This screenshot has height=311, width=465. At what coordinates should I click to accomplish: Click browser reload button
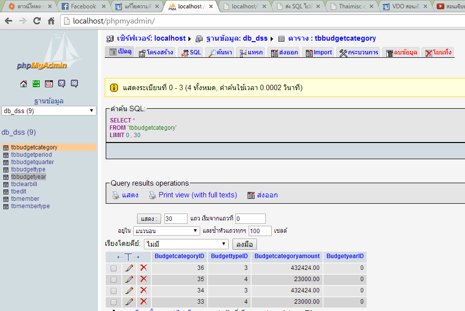37,21
